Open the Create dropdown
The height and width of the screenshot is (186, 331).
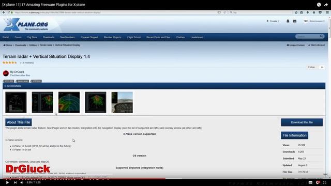tap(273, 21)
